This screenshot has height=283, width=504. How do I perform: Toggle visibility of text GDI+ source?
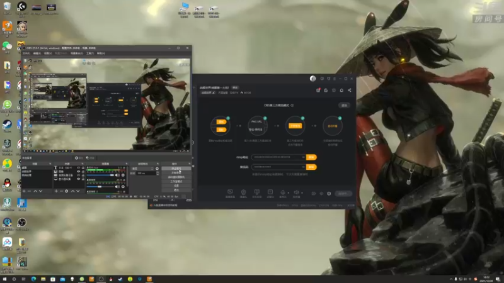pos(78,168)
